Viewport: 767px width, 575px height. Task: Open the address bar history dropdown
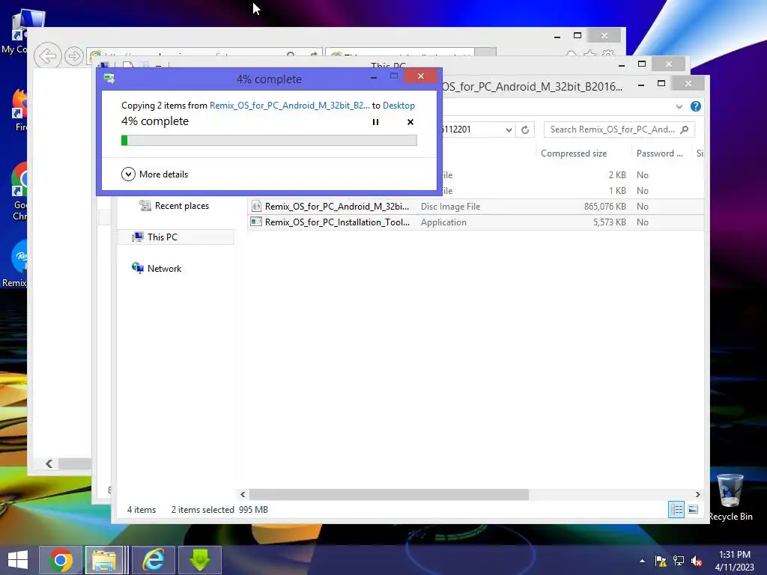click(x=509, y=130)
